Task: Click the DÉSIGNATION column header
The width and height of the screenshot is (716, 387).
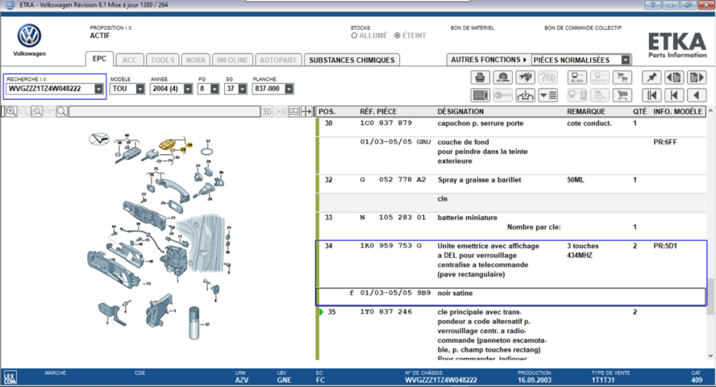Action: 460,111
